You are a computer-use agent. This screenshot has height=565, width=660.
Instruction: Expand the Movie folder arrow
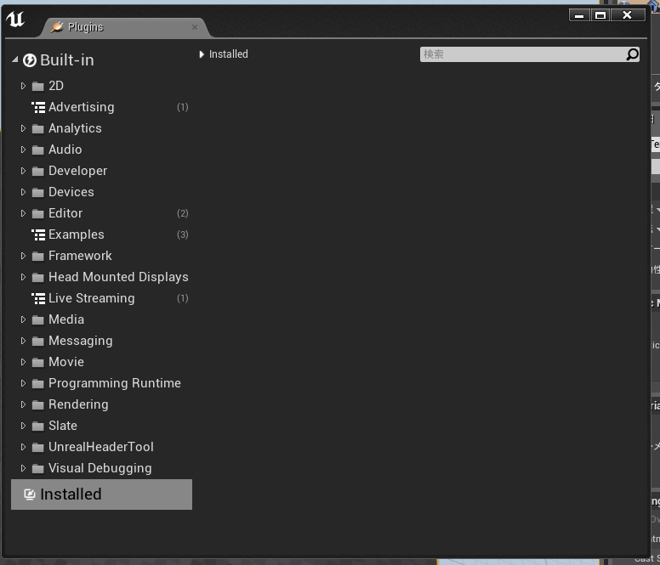point(23,362)
